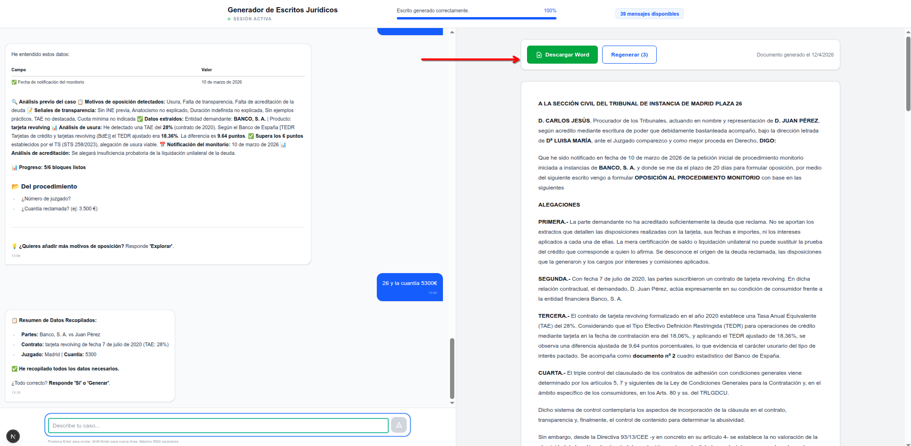This screenshot has height=446, width=911.
Task: Click the Generador de Escritos Jurídicos title
Action: [282, 9]
